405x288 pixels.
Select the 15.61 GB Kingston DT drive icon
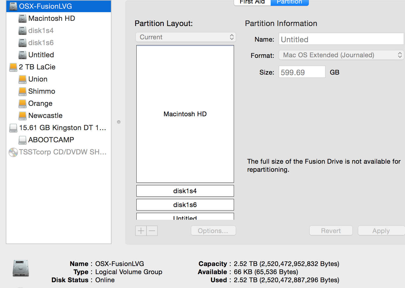click(x=13, y=128)
